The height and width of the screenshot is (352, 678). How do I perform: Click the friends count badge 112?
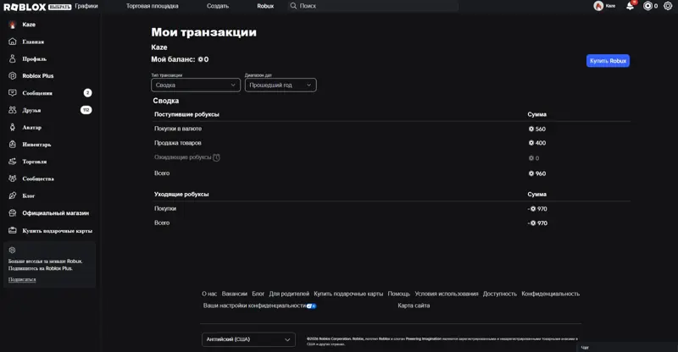click(x=86, y=110)
